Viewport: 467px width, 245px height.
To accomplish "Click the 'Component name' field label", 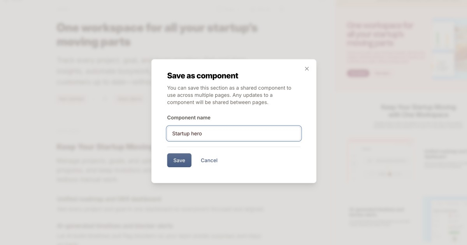I will pos(189,117).
